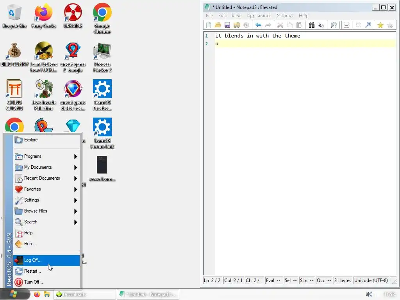Toggle the Word Wrap toolbar button
This screenshot has height=300, width=400.
click(x=346, y=25)
